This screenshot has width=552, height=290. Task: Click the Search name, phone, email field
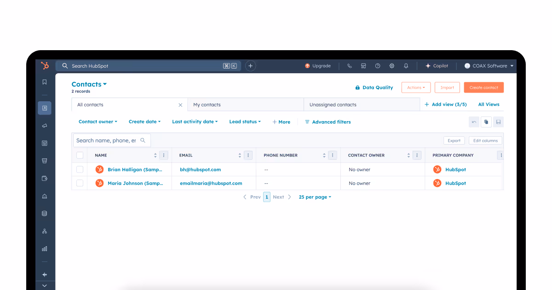click(112, 140)
